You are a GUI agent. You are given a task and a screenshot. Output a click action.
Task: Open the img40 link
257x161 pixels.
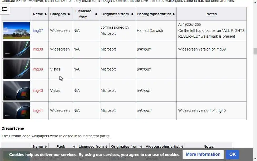(x=38, y=90)
